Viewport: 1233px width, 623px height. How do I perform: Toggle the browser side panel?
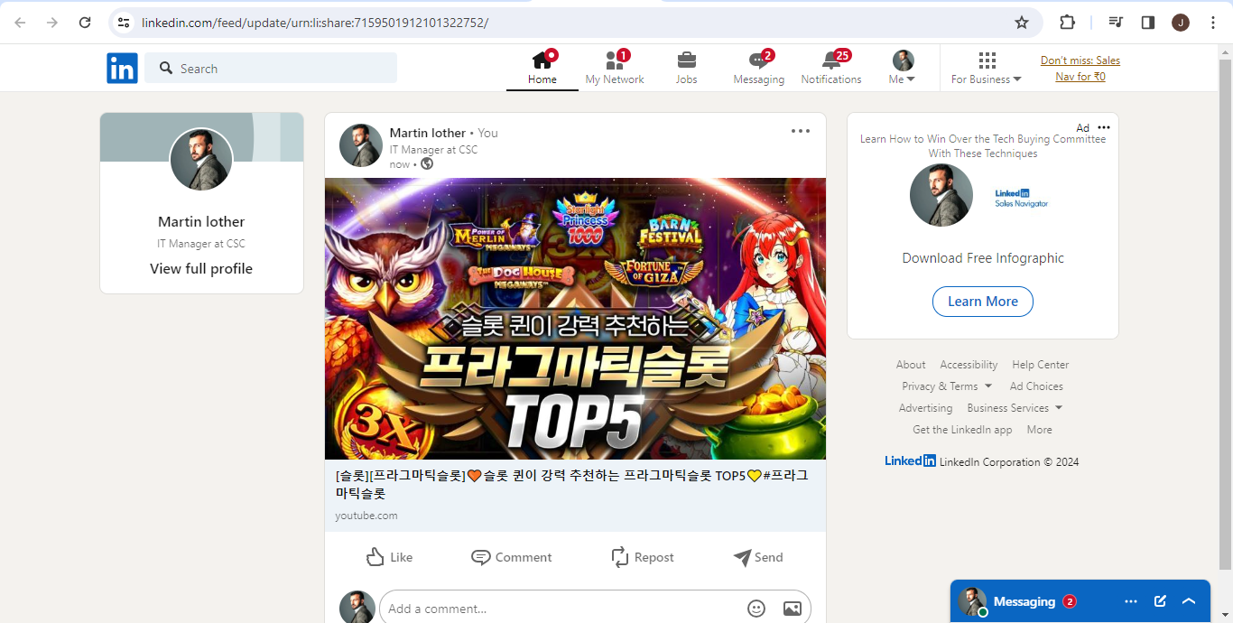[x=1148, y=23]
